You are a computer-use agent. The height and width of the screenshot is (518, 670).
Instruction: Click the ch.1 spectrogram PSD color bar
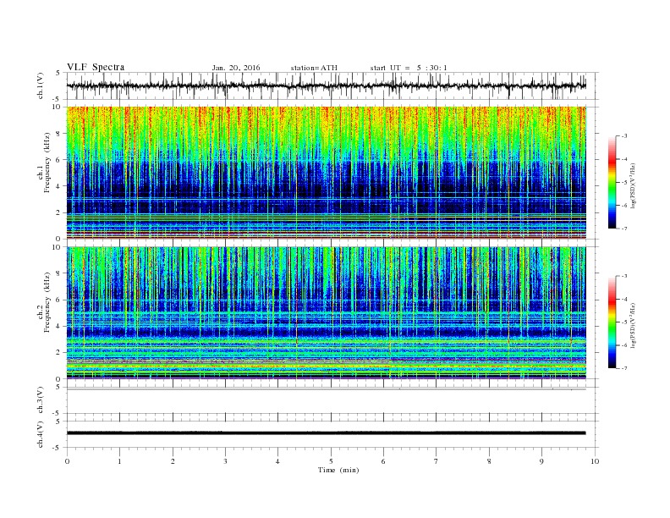(612, 182)
